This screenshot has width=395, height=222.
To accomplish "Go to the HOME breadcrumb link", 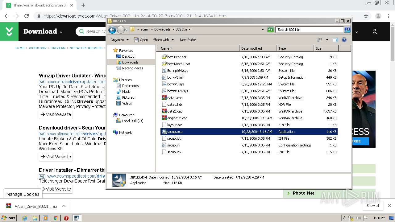I will click(x=19, y=48).
